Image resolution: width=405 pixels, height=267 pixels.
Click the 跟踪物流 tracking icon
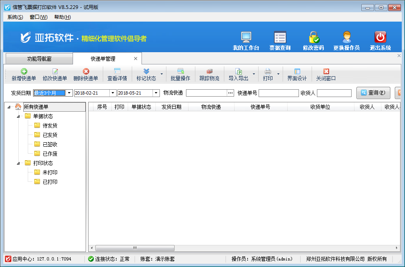click(x=209, y=74)
